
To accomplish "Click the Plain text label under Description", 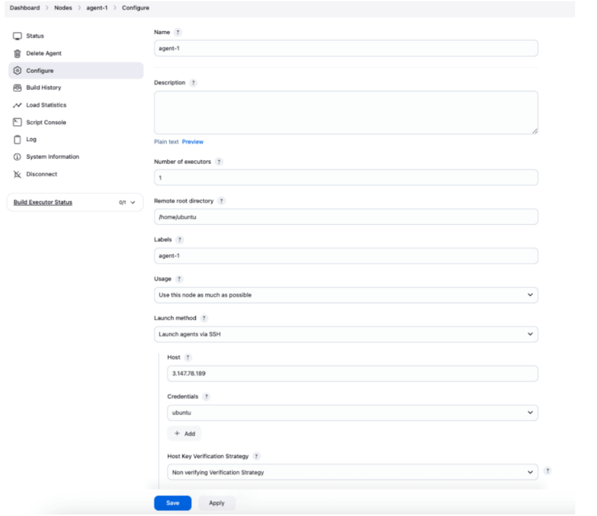I will (166, 142).
